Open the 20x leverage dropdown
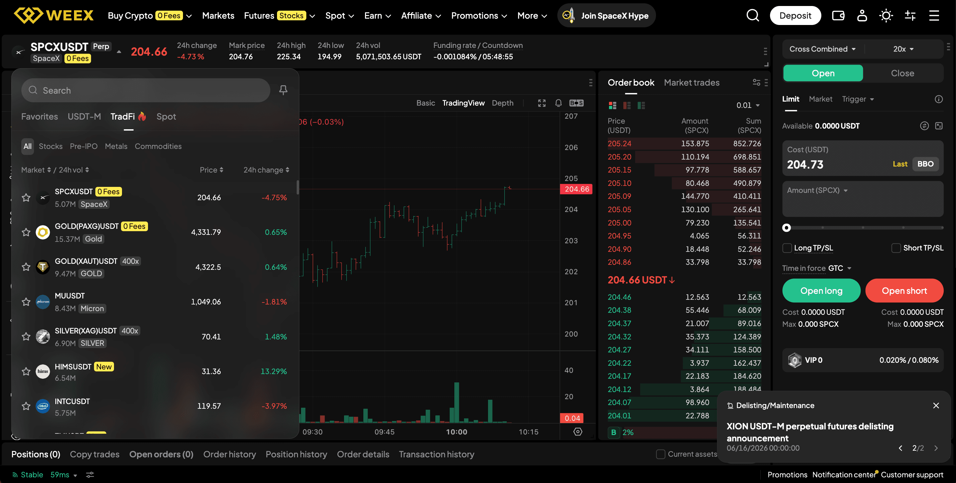 [x=903, y=49]
